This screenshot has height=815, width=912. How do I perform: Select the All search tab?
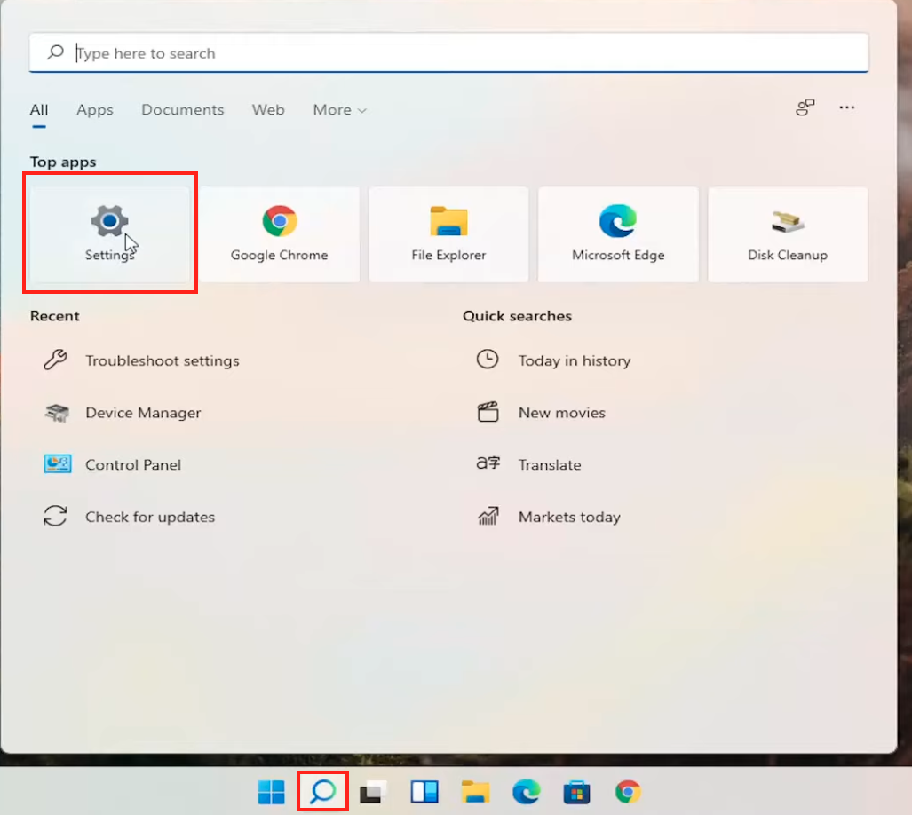pos(39,110)
